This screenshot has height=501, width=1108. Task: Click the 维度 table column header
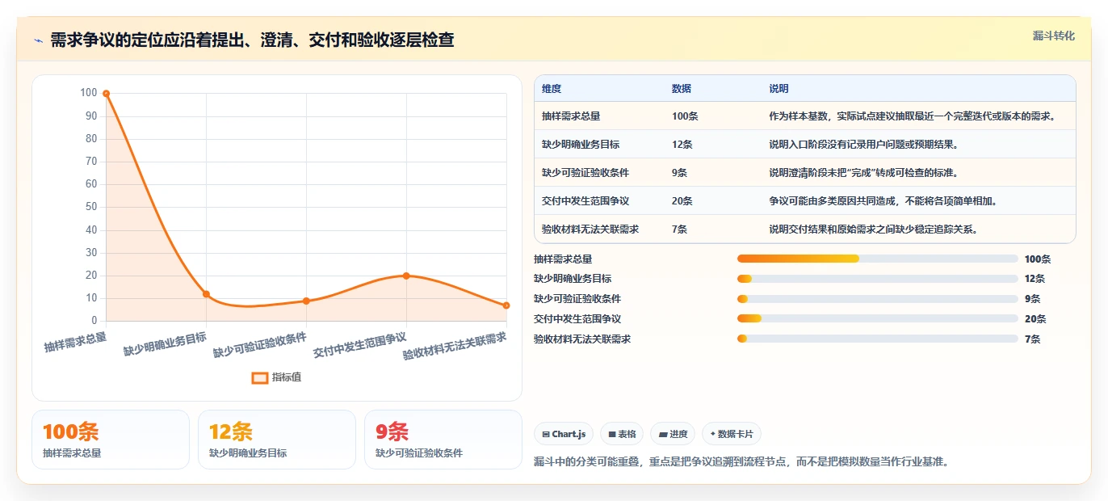point(552,89)
